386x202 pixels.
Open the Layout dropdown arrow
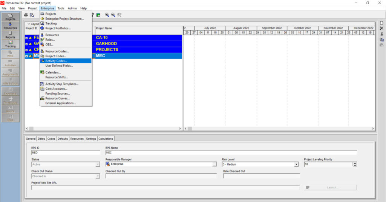tap(29, 24)
